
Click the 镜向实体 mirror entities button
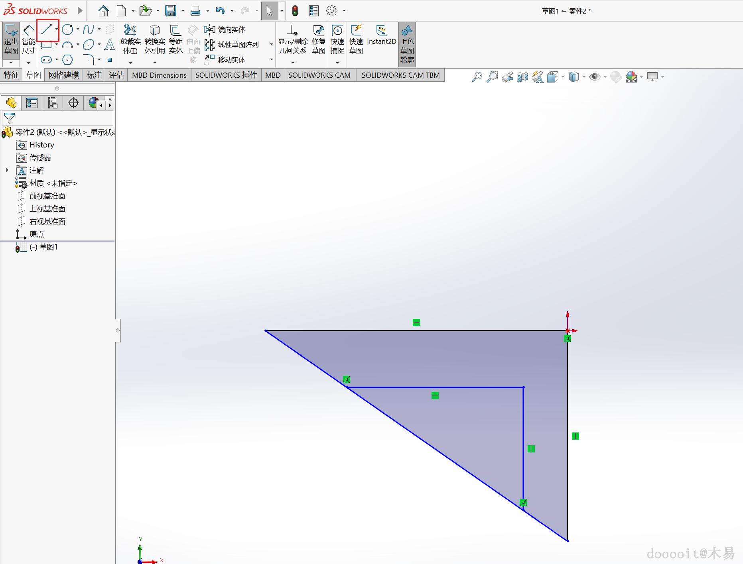pyautogui.click(x=225, y=29)
